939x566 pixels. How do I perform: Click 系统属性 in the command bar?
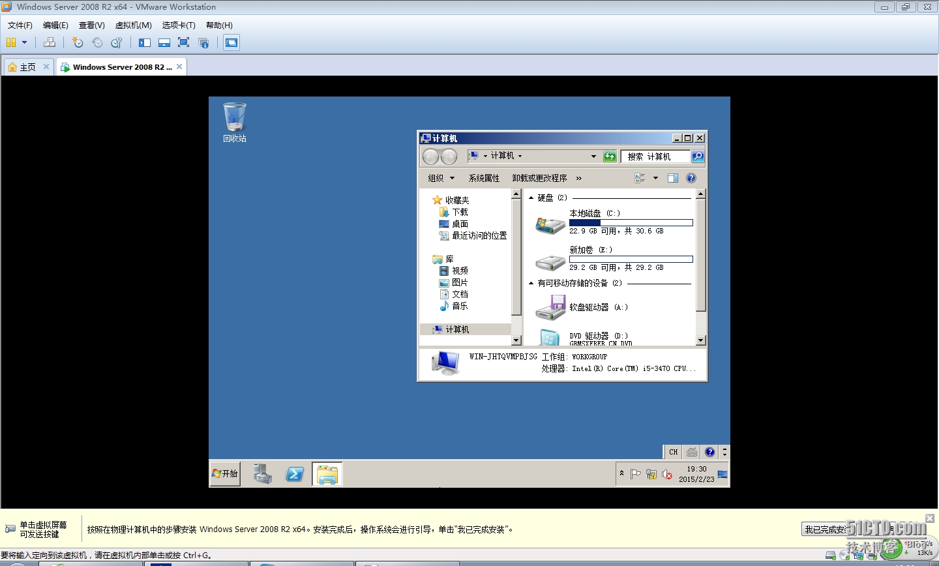pos(484,178)
